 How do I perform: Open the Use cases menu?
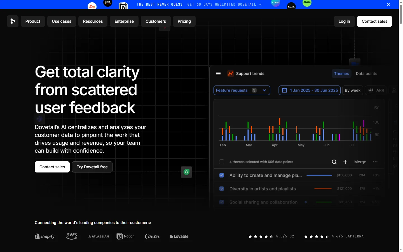coord(62,21)
